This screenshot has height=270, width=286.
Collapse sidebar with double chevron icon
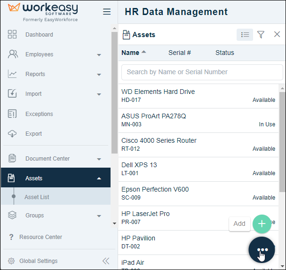tap(106, 261)
